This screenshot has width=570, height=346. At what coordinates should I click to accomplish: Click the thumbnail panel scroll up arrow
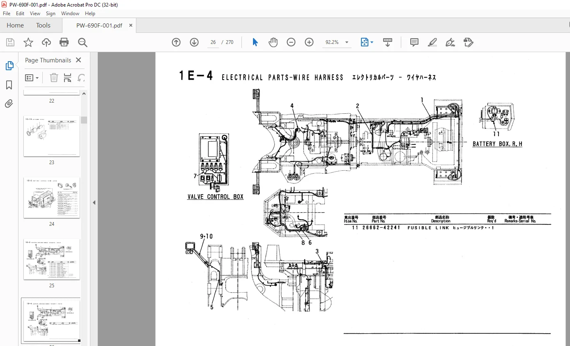(84, 94)
